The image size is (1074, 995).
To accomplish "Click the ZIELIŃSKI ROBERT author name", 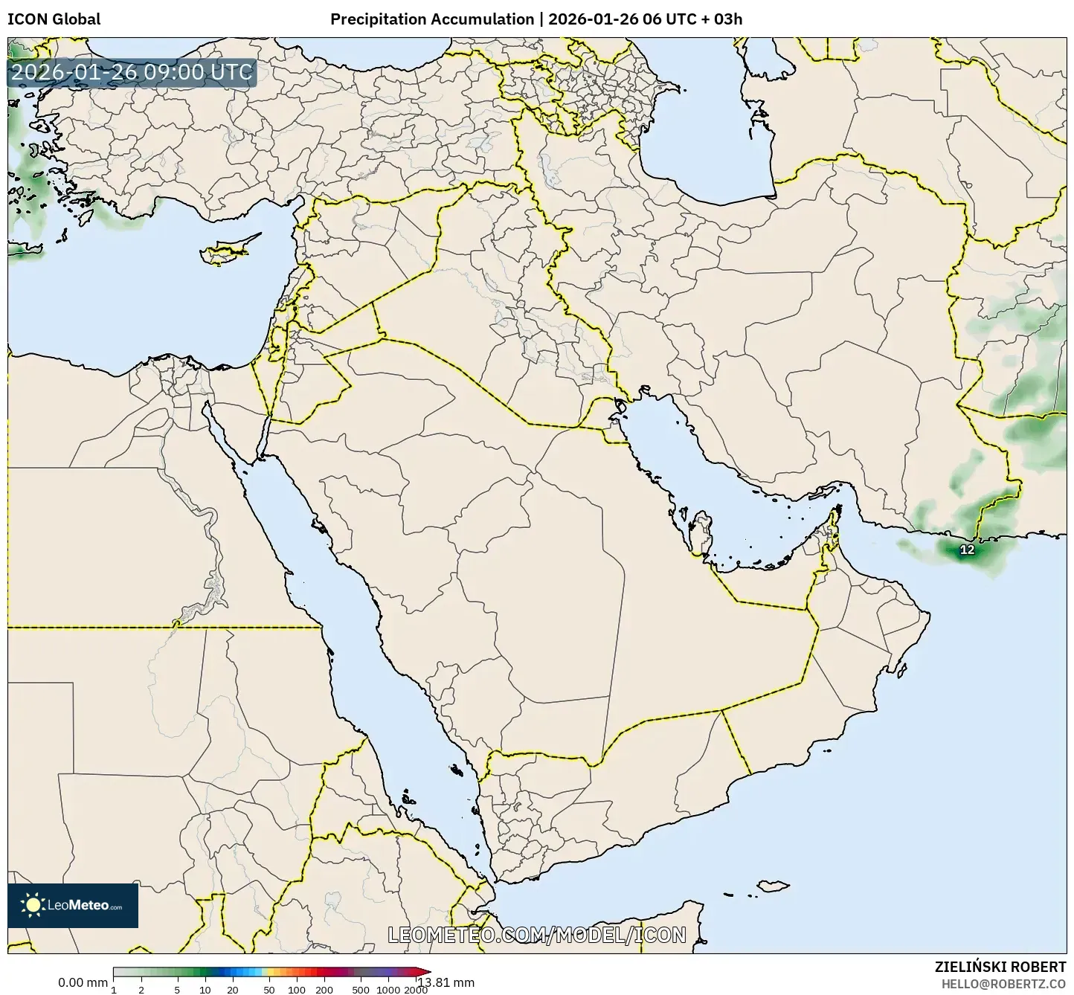I will coord(1000,967).
